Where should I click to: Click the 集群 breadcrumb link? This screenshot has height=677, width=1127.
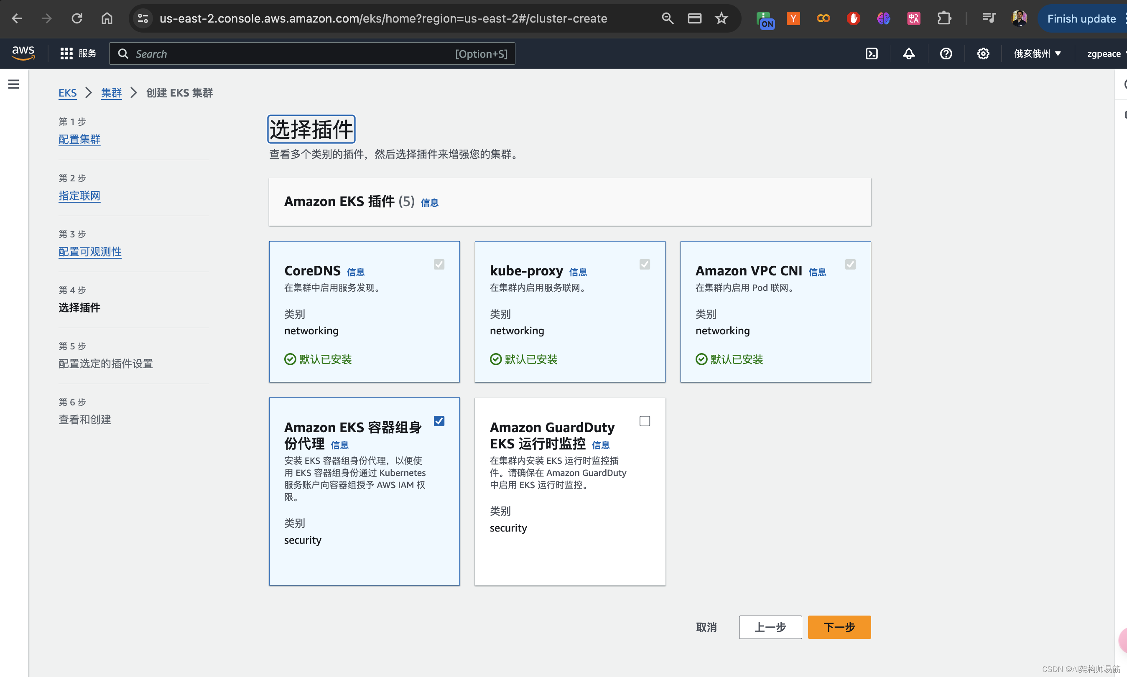tap(111, 93)
